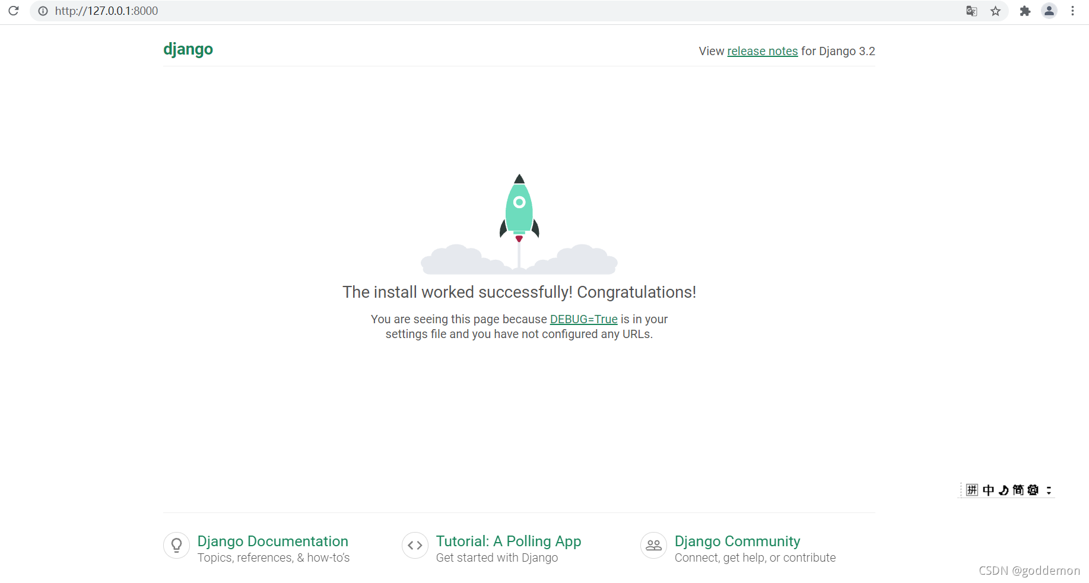
Task: Click the rocket illustration
Action: point(519,224)
